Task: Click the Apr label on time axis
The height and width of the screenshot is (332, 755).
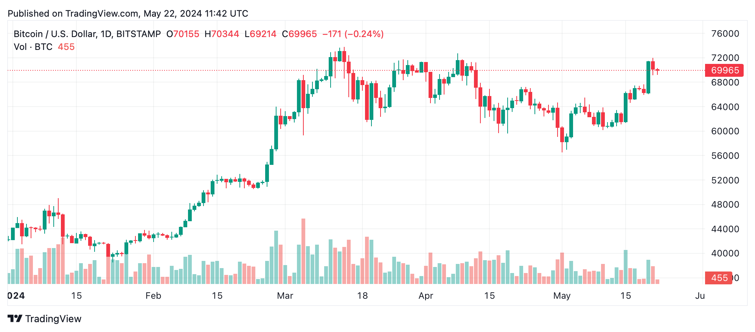Action: click(x=426, y=296)
